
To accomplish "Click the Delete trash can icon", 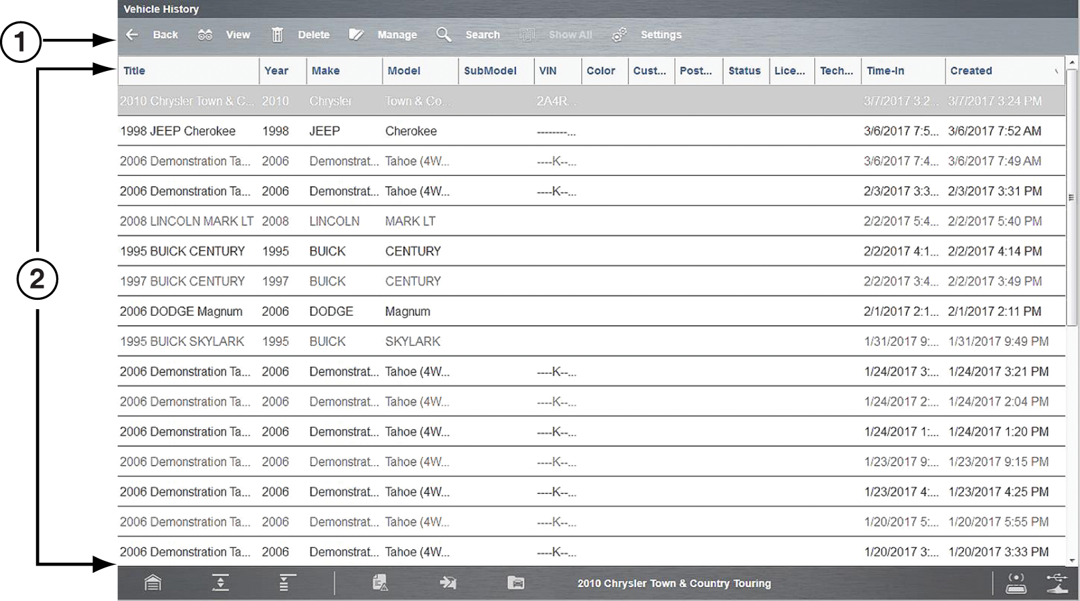I will pos(277,35).
